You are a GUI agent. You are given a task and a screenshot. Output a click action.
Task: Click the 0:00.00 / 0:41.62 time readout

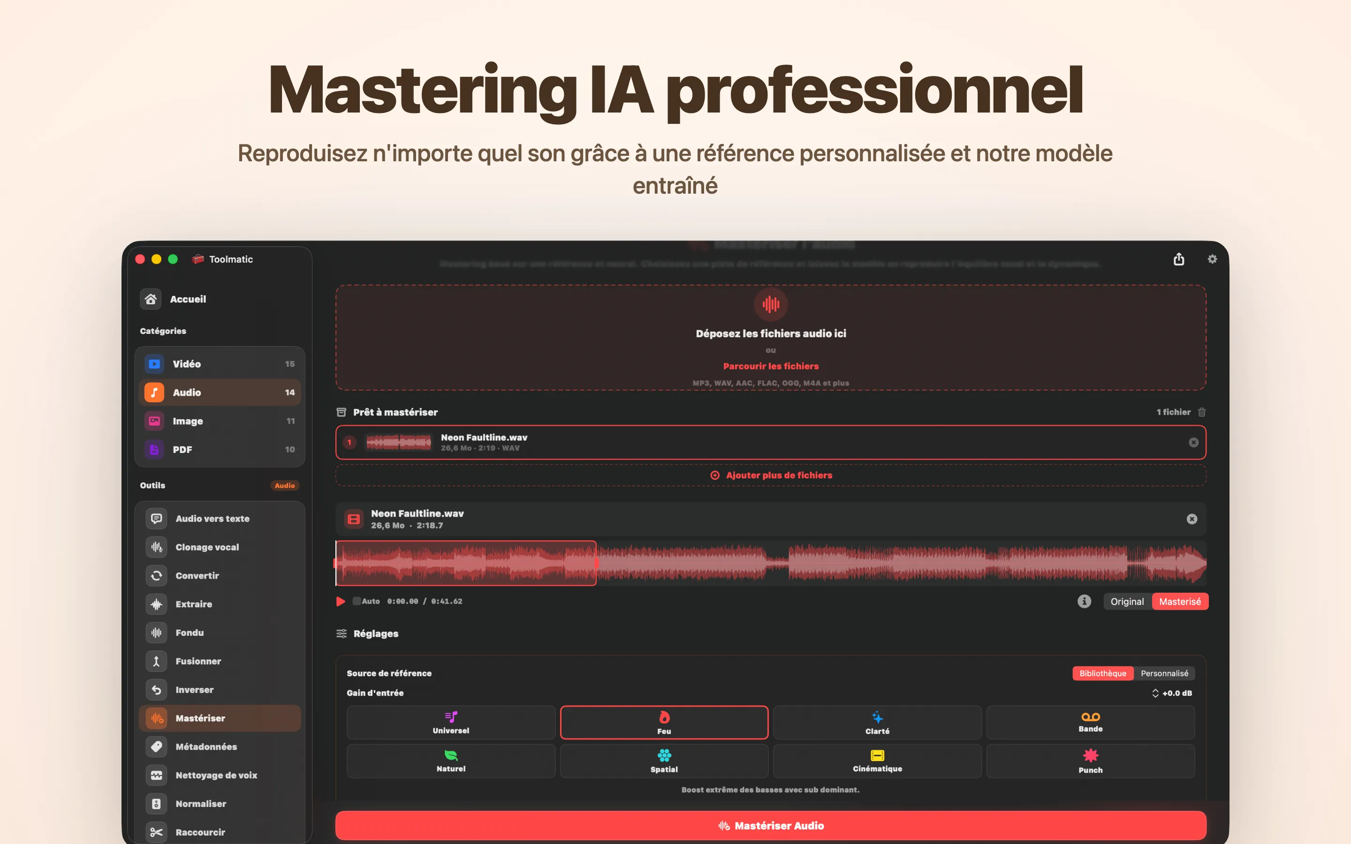point(424,601)
